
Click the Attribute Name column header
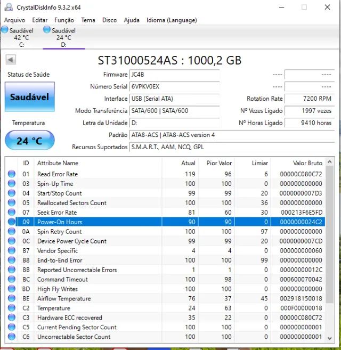tap(98, 163)
